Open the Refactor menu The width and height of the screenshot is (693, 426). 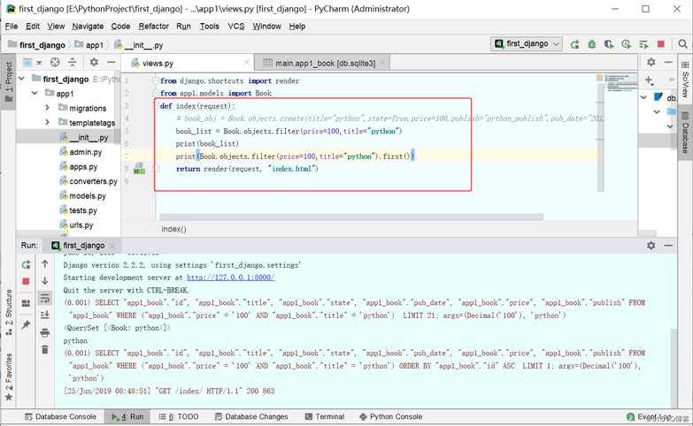pos(153,26)
